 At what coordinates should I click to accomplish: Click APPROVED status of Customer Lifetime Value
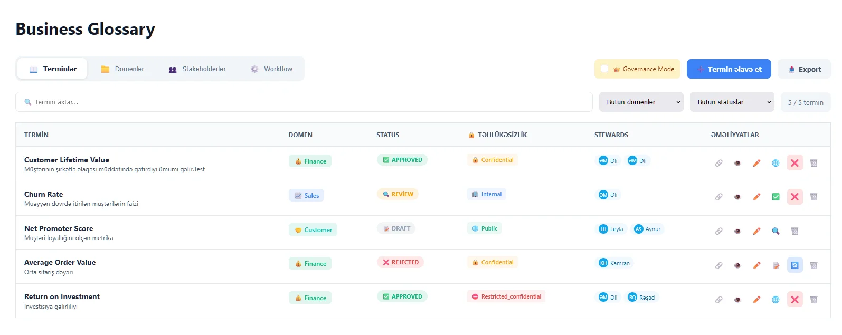(402, 160)
